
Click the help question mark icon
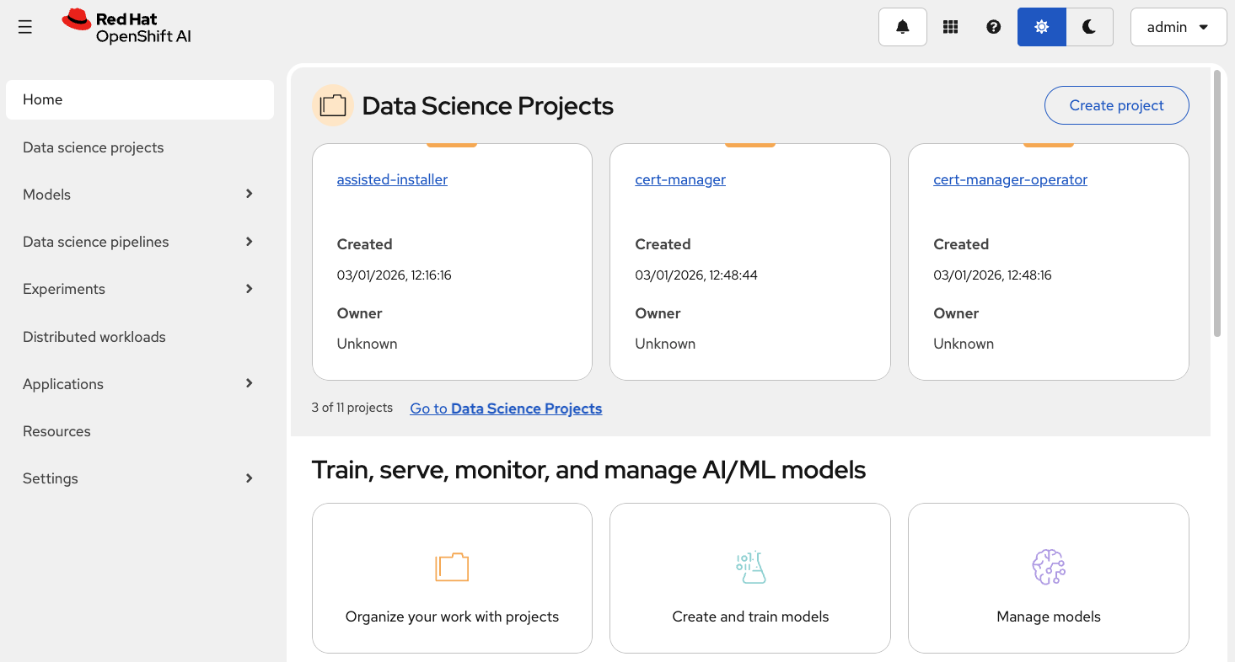(x=993, y=26)
